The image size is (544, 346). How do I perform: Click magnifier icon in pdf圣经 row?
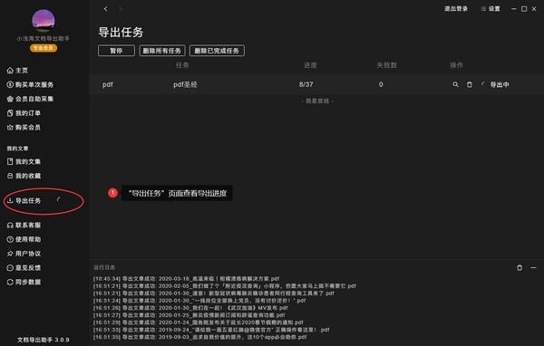pos(455,84)
